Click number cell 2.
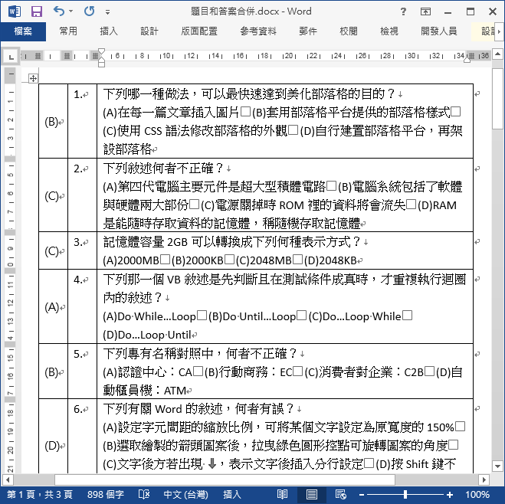Image resolution: width=505 pixels, height=504 pixels. [83, 195]
